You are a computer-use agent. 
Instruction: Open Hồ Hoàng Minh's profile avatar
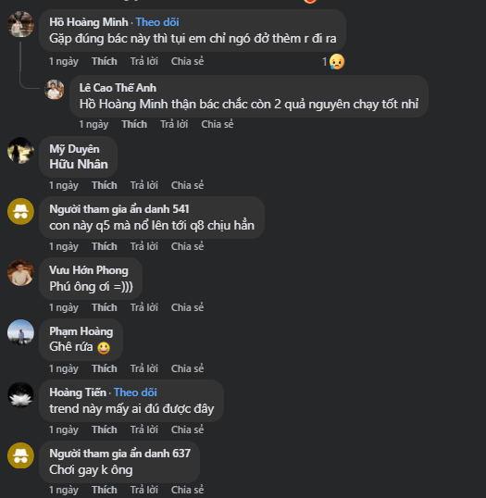coord(20,24)
